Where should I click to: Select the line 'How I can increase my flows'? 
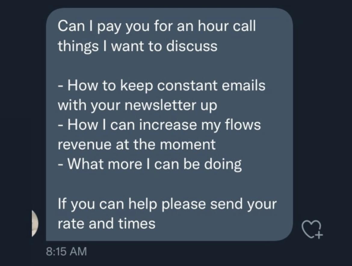pos(159,125)
